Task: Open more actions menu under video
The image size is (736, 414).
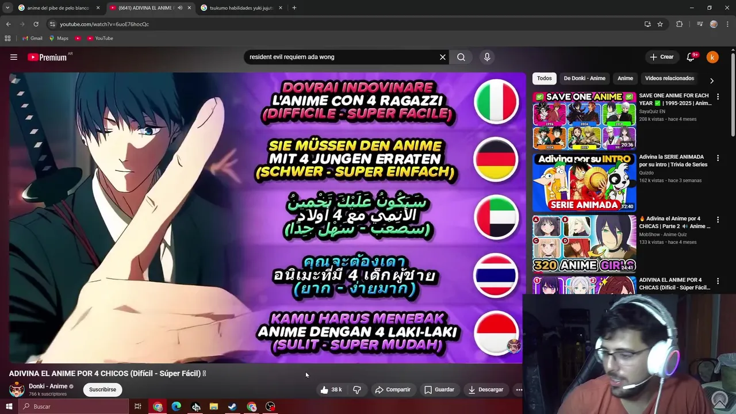Action: click(x=519, y=390)
